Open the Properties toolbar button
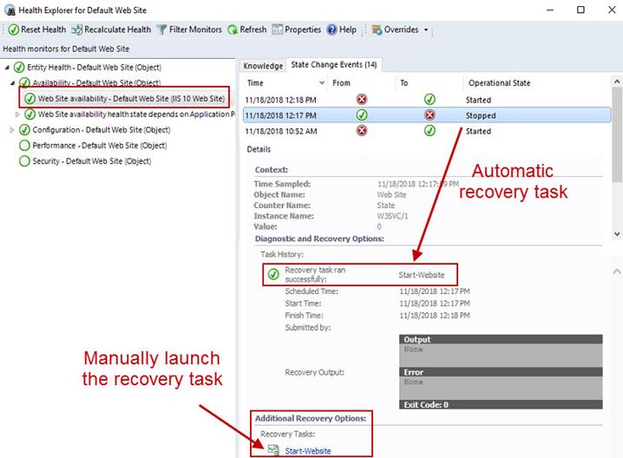623x458 pixels. point(278,29)
